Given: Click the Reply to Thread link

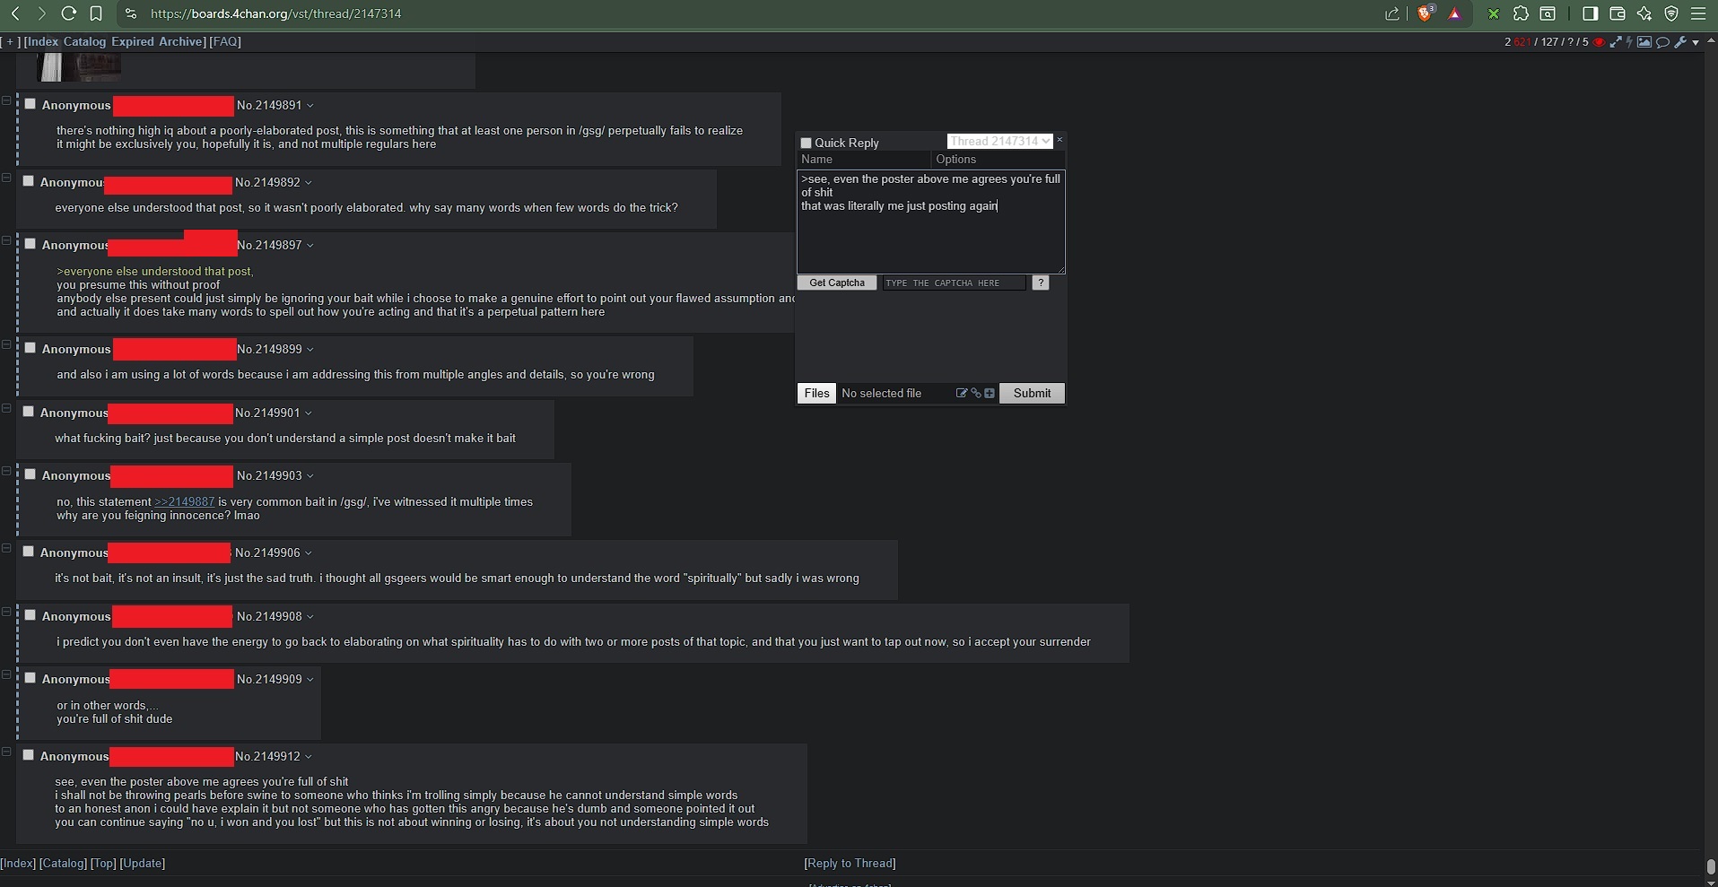Looking at the screenshot, I should pos(850,863).
